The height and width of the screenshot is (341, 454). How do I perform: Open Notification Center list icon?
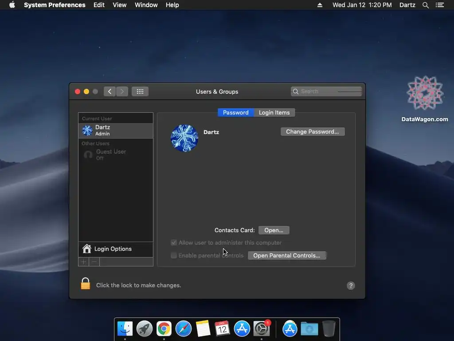click(x=439, y=5)
